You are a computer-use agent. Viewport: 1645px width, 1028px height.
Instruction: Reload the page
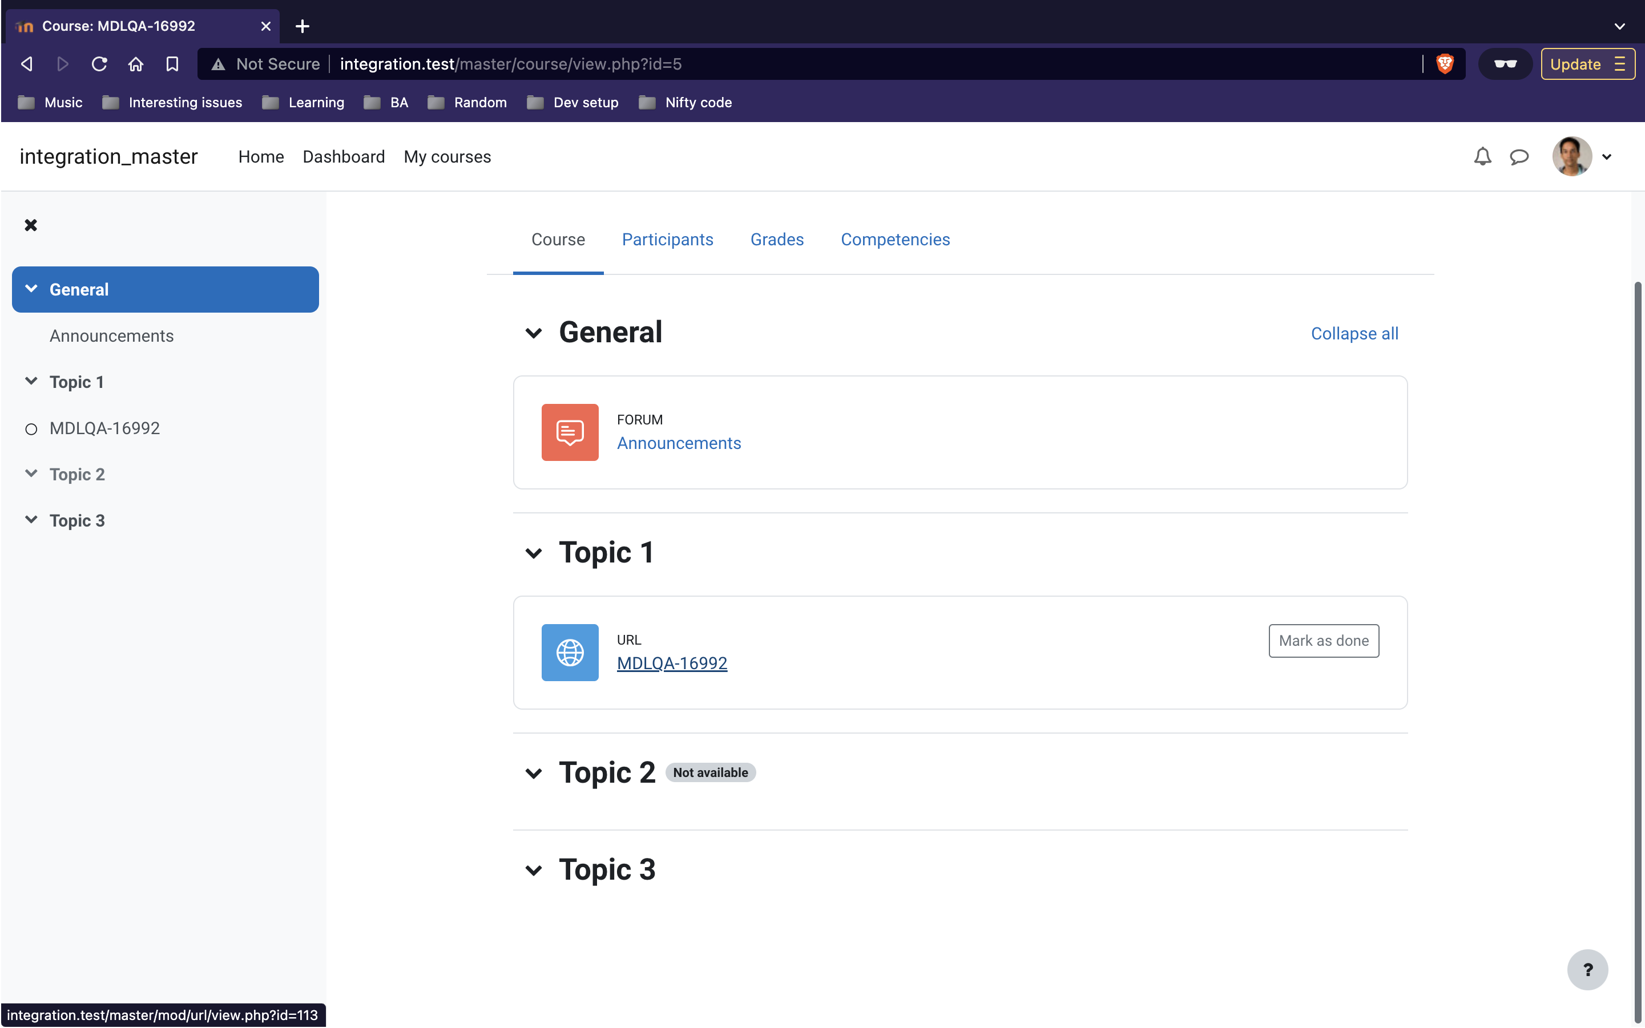pyautogui.click(x=99, y=64)
